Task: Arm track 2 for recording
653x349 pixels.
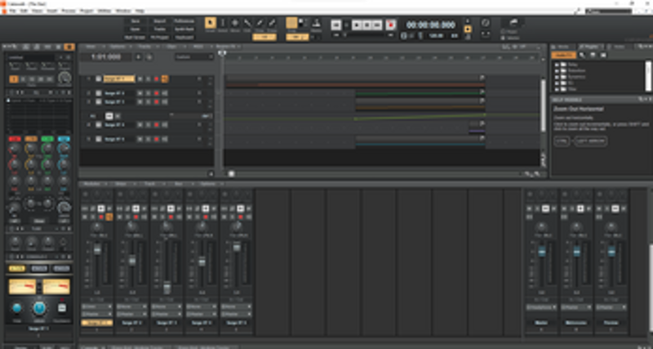Action: coord(157,93)
